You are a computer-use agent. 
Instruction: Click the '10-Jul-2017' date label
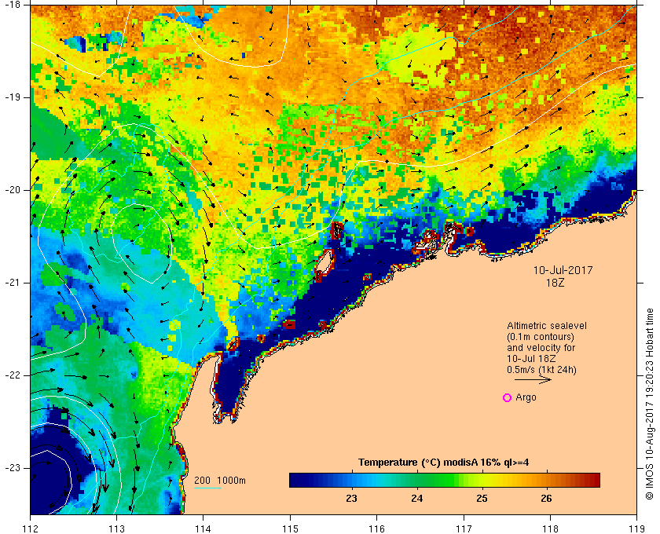click(563, 270)
